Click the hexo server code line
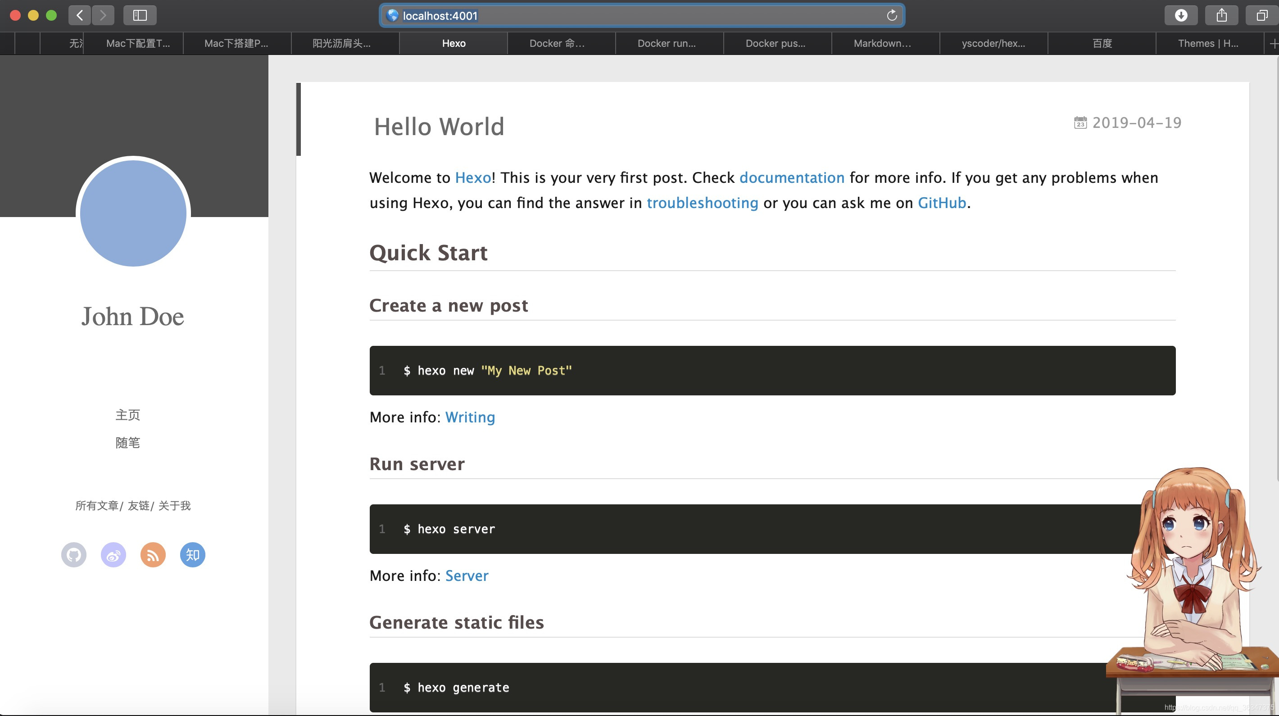The width and height of the screenshot is (1279, 716). tap(449, 529)
